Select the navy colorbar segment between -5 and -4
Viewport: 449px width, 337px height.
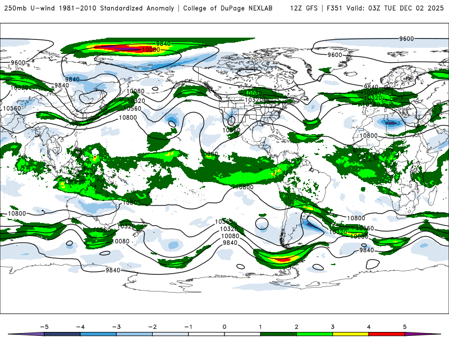point(62,334)
